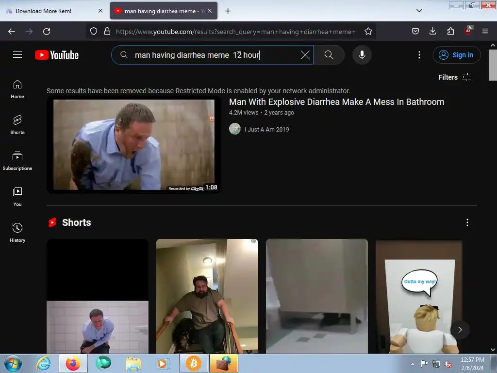Open video Man With Explosive Diarrhea title

click(337, 102)
